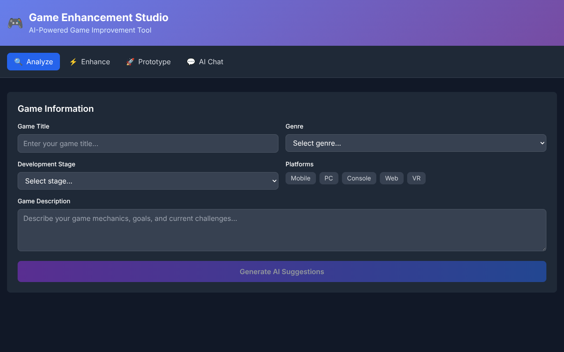This screenshot has height=352, width=564.
Task: Switch to the Enhance tab
Action: [89, 62]
